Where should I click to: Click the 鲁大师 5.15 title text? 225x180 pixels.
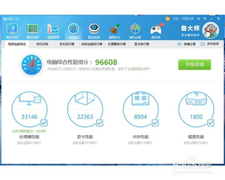click(11, 19)
